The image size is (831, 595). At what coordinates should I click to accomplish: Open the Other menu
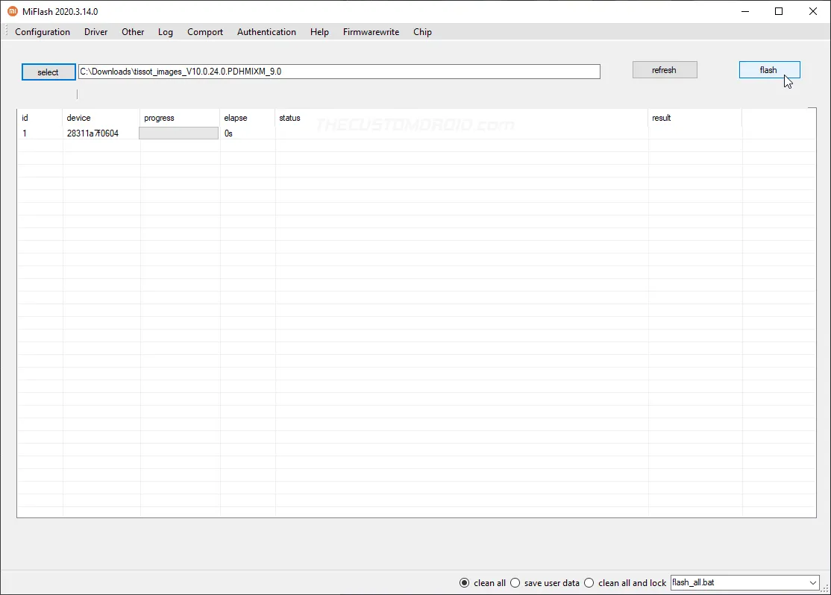(x=132, y=32)
